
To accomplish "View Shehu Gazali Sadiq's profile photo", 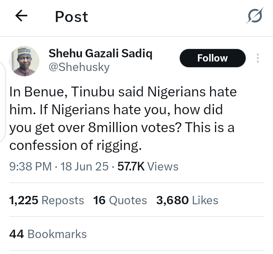I will coord(24,61).
